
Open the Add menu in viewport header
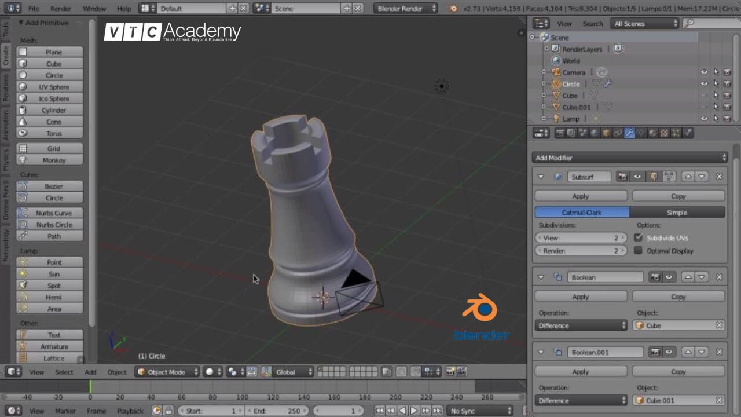click(x=90, y=372)
